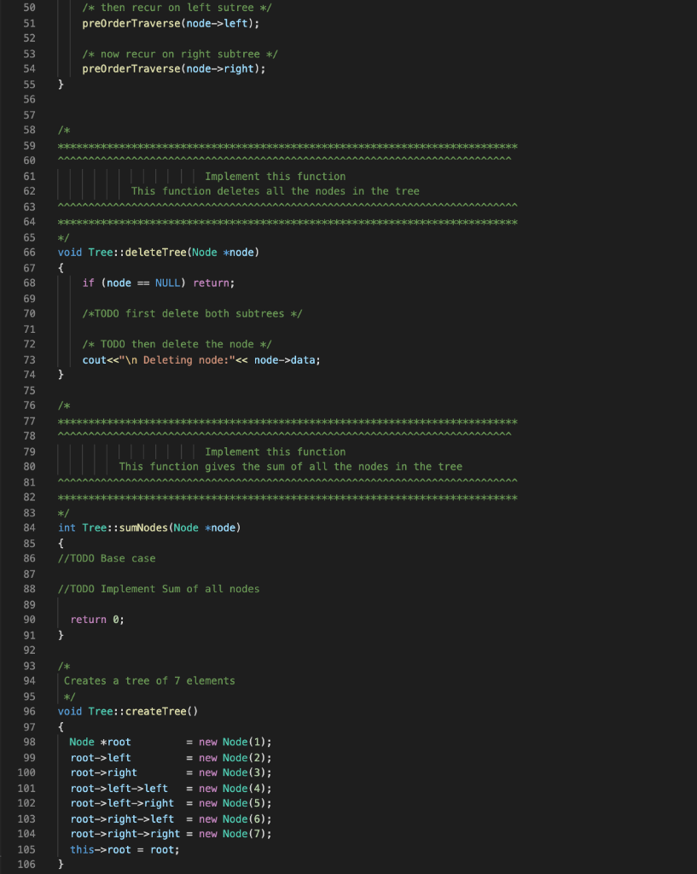Click line number 96 in the gutter

29,712
